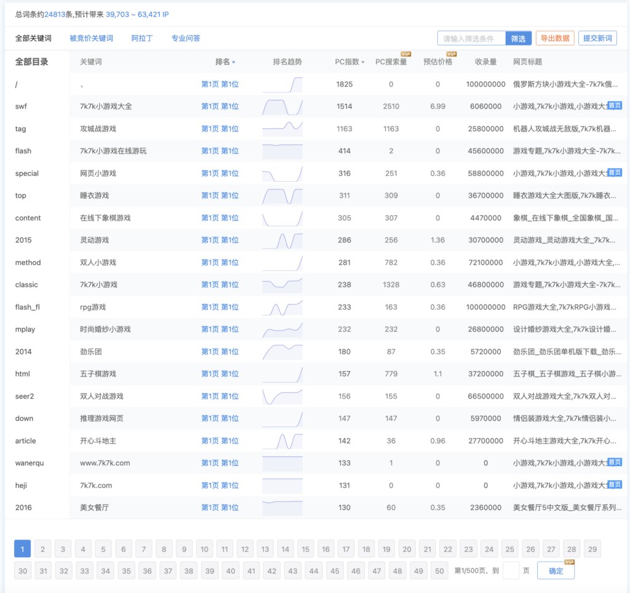Select the tag directory
The image size is (630, 593).
(x=20, y=129)
